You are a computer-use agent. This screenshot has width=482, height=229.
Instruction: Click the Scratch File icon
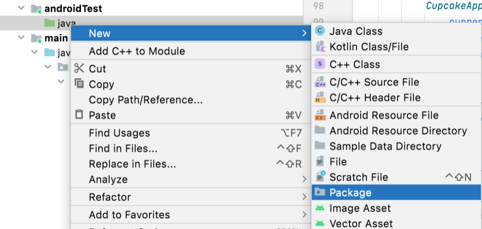click(x=320, y=177)
